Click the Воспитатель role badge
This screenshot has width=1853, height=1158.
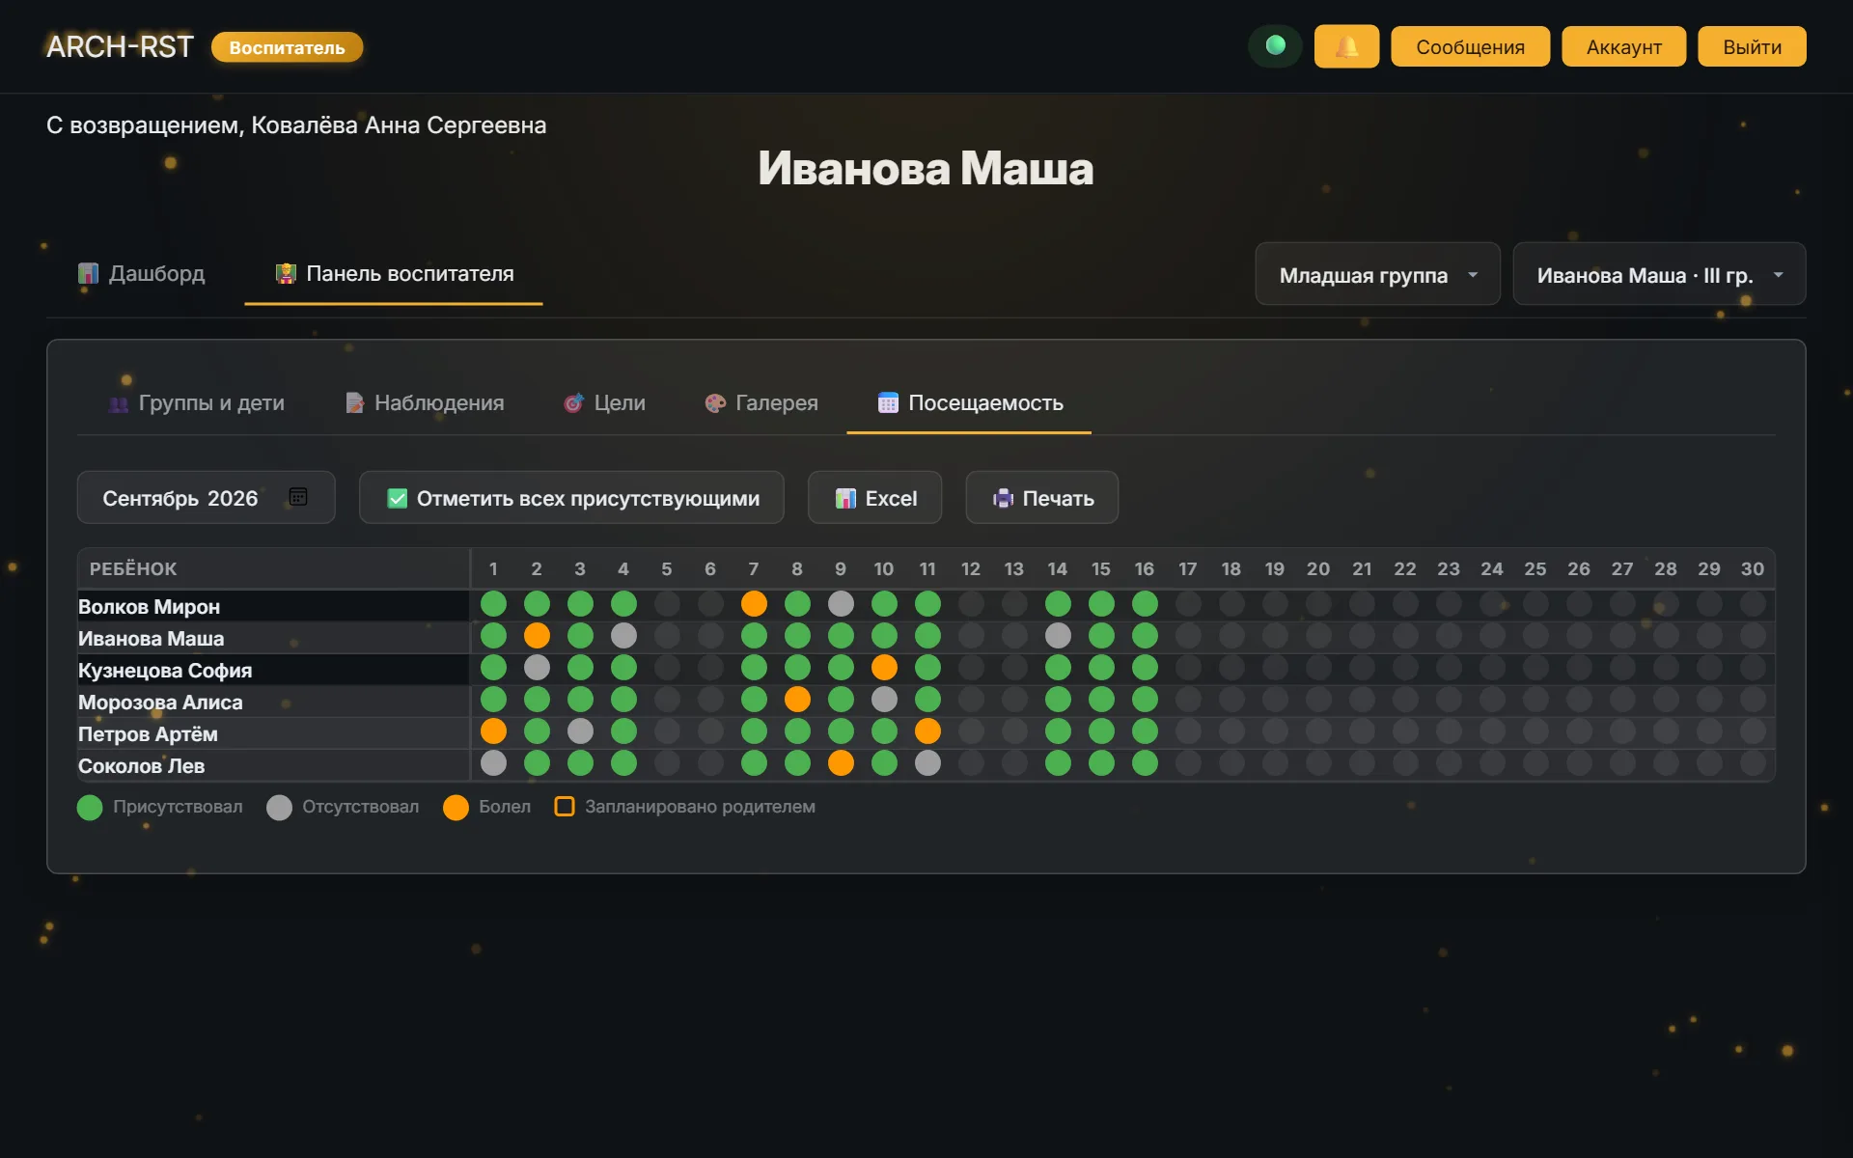[287, 47]
